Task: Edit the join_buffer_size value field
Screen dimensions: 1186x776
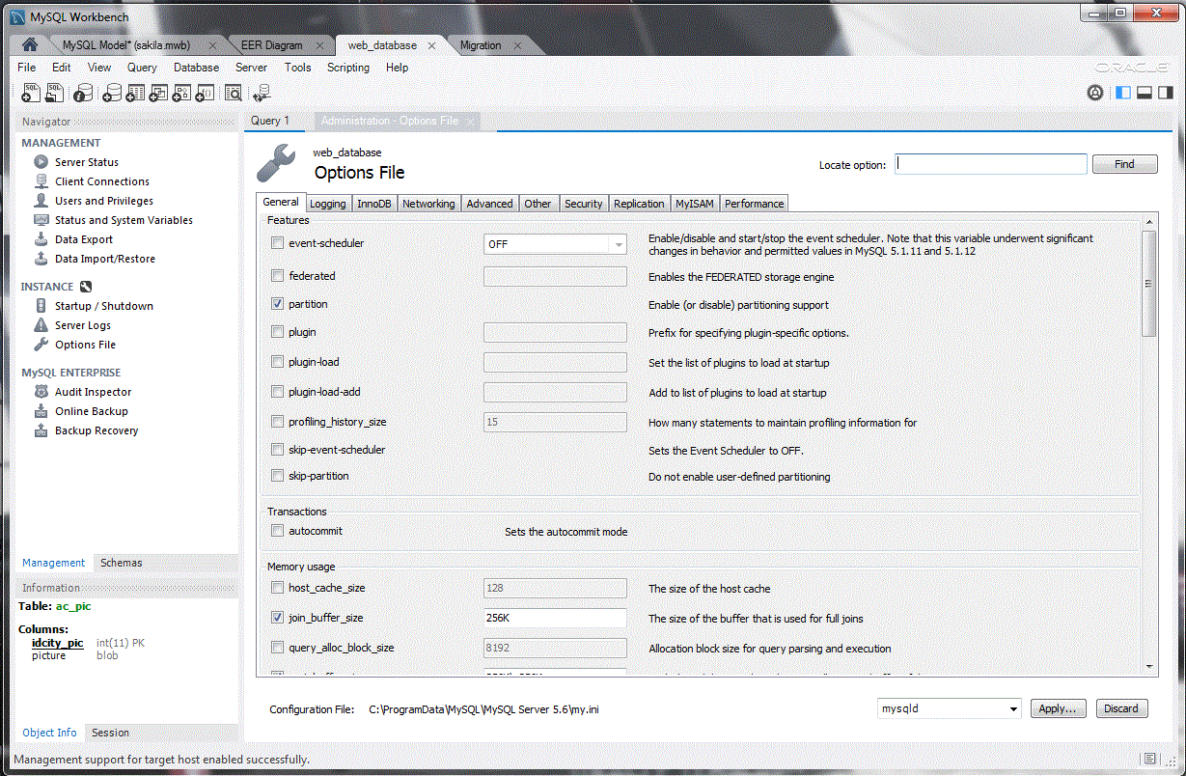Action: [x=555, y=618]
